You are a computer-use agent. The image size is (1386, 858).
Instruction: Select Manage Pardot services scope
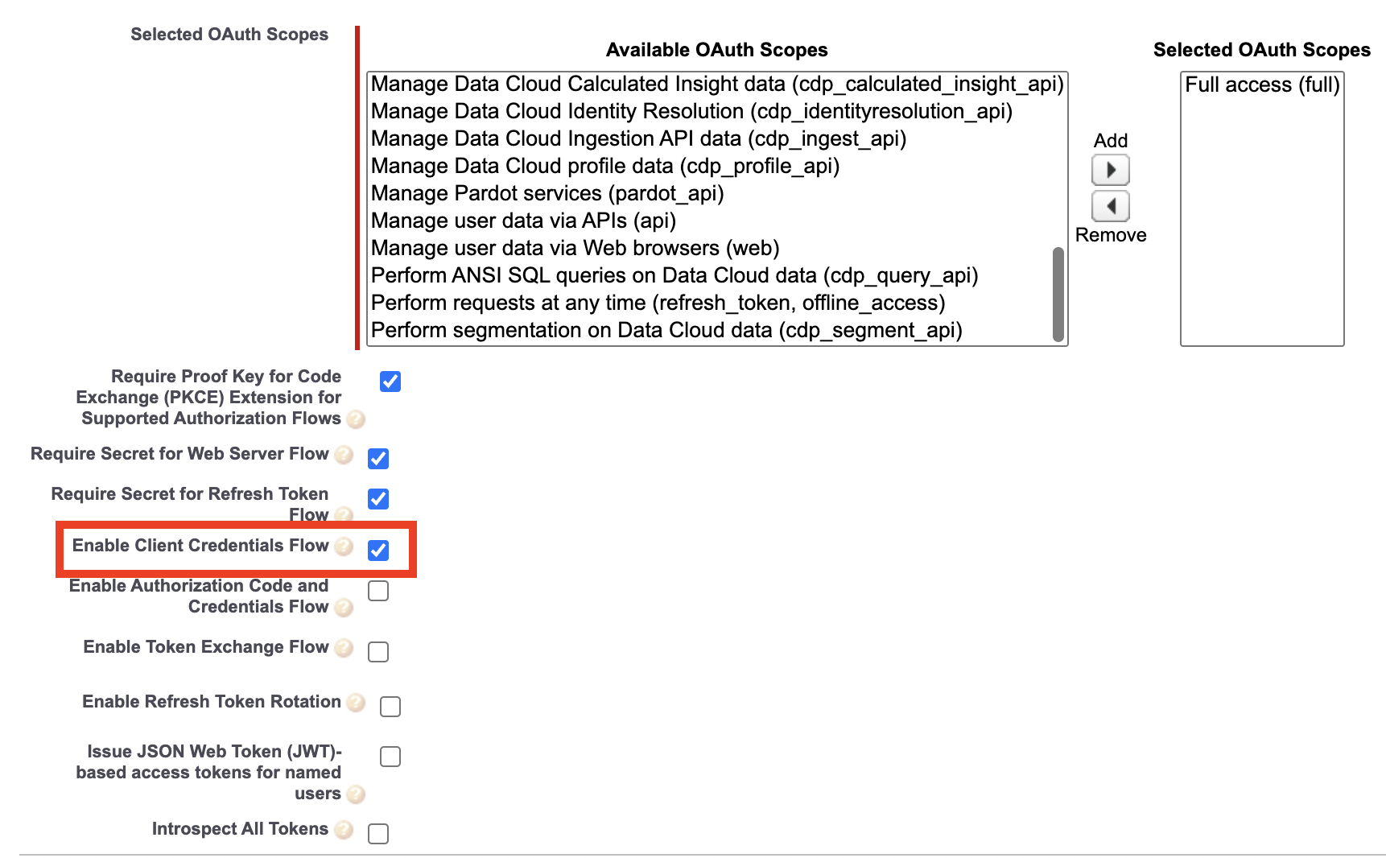(547, 193)
